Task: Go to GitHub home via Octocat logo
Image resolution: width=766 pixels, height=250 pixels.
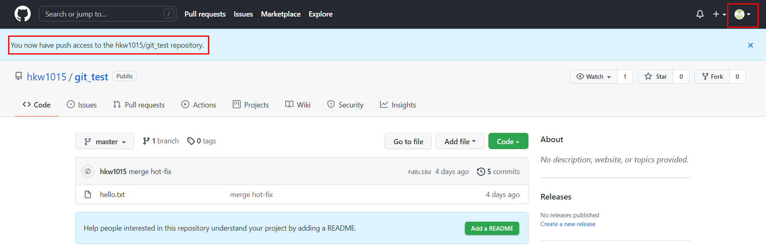Action: click(x=23, y=14)
